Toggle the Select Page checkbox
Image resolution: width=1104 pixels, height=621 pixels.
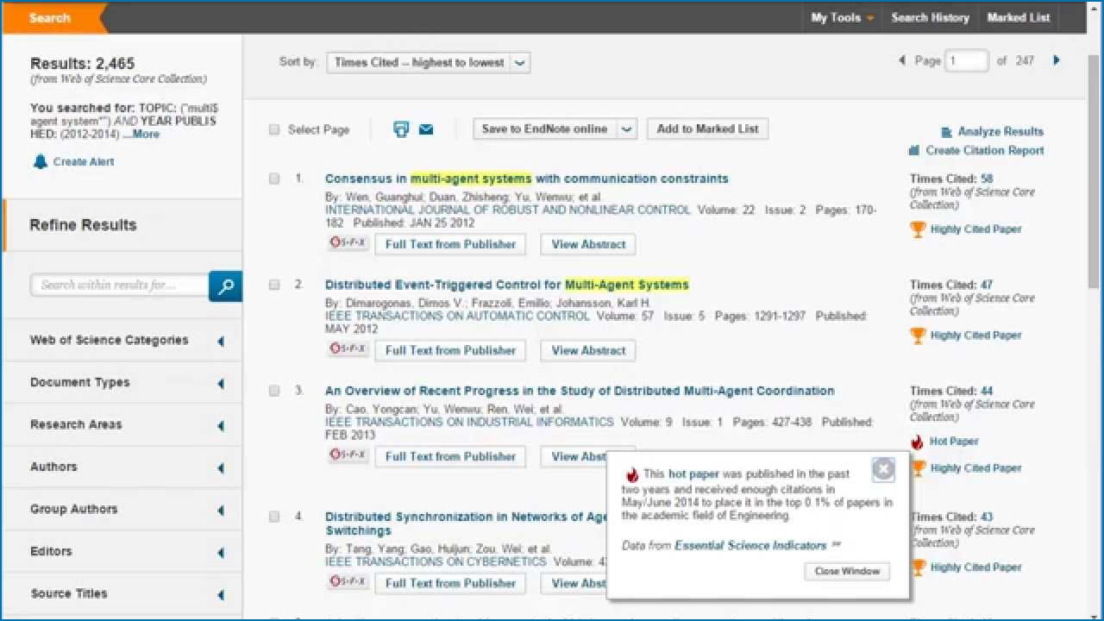(274, 130)
